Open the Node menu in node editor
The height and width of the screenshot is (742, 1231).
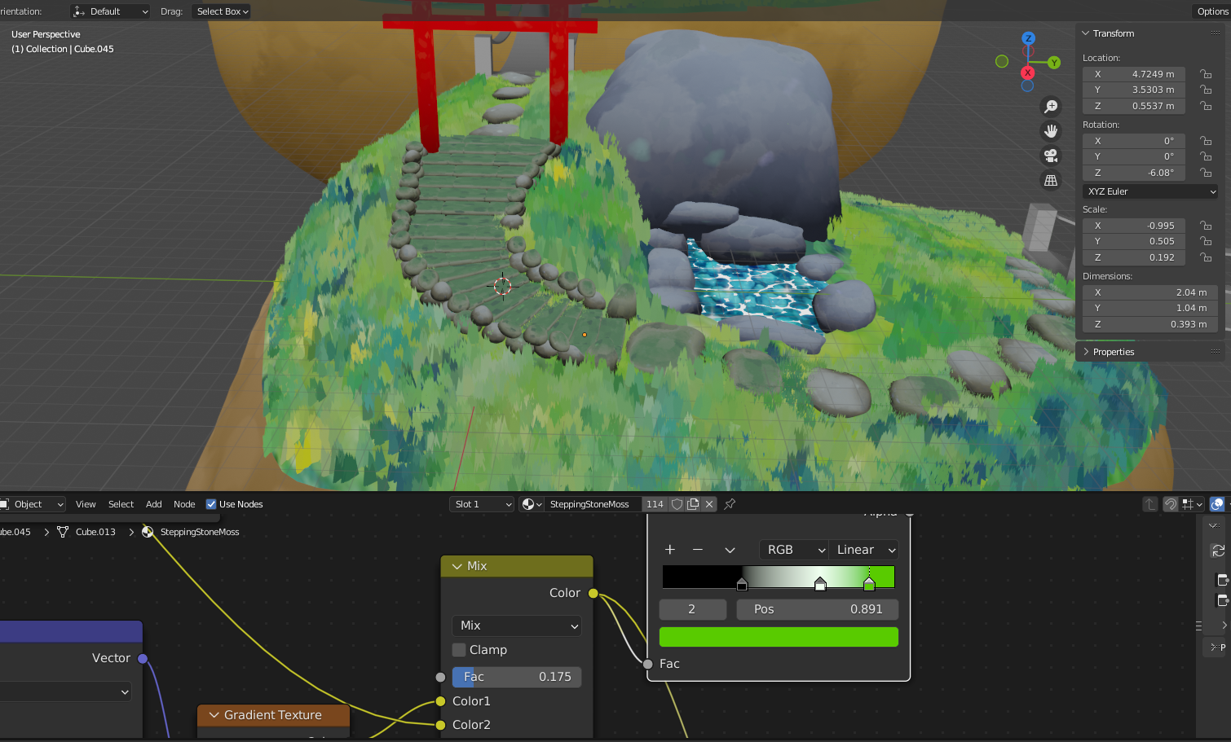click(x=184, y=504)
